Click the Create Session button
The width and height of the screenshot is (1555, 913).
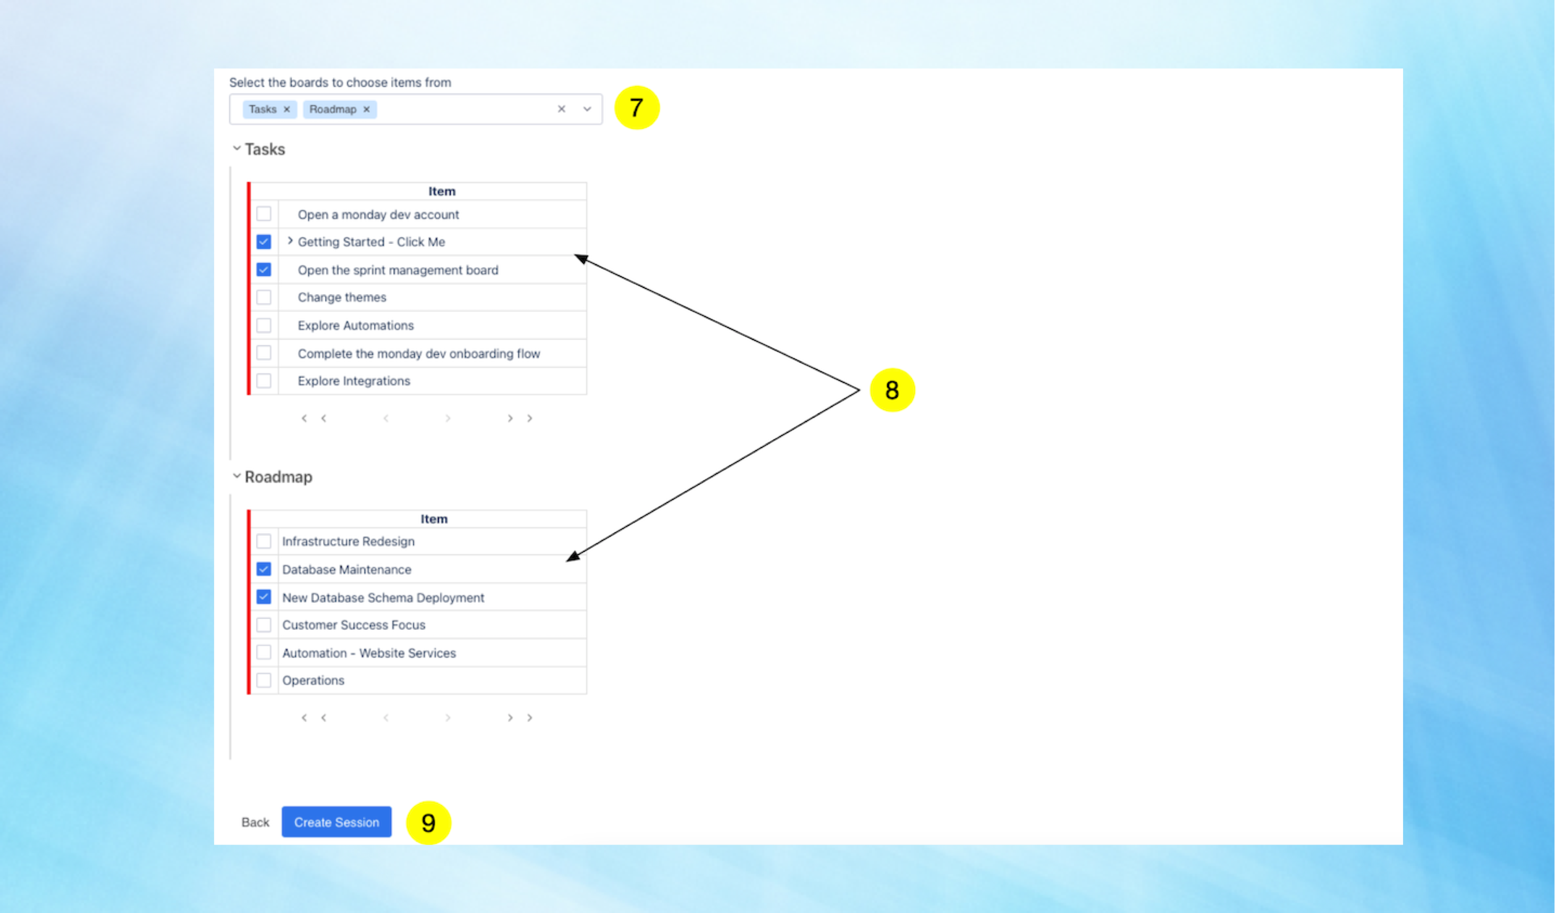tap(337, 822)
